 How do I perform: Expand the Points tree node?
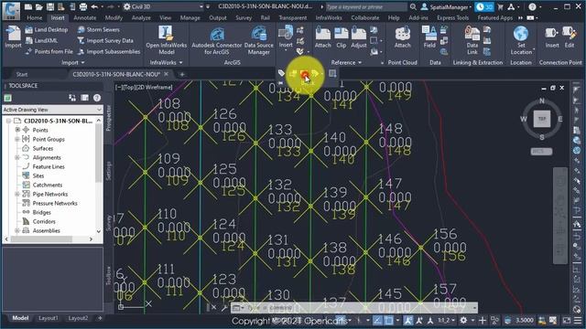pyautogui.click(x=17, y=130)
